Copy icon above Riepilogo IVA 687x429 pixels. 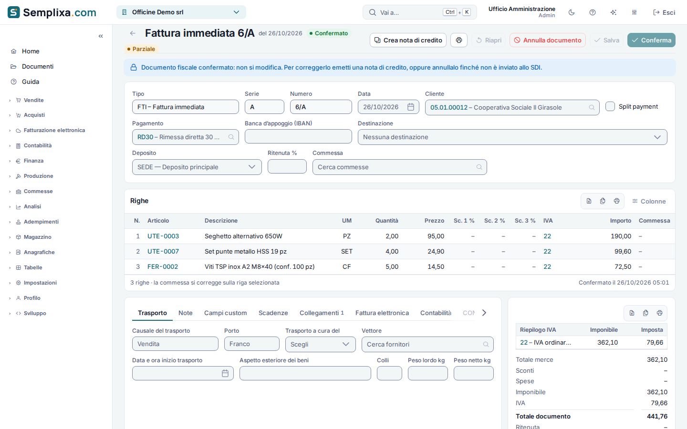click(x=645, y=313)
